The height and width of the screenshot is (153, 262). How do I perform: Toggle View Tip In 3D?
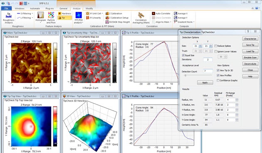218,70
